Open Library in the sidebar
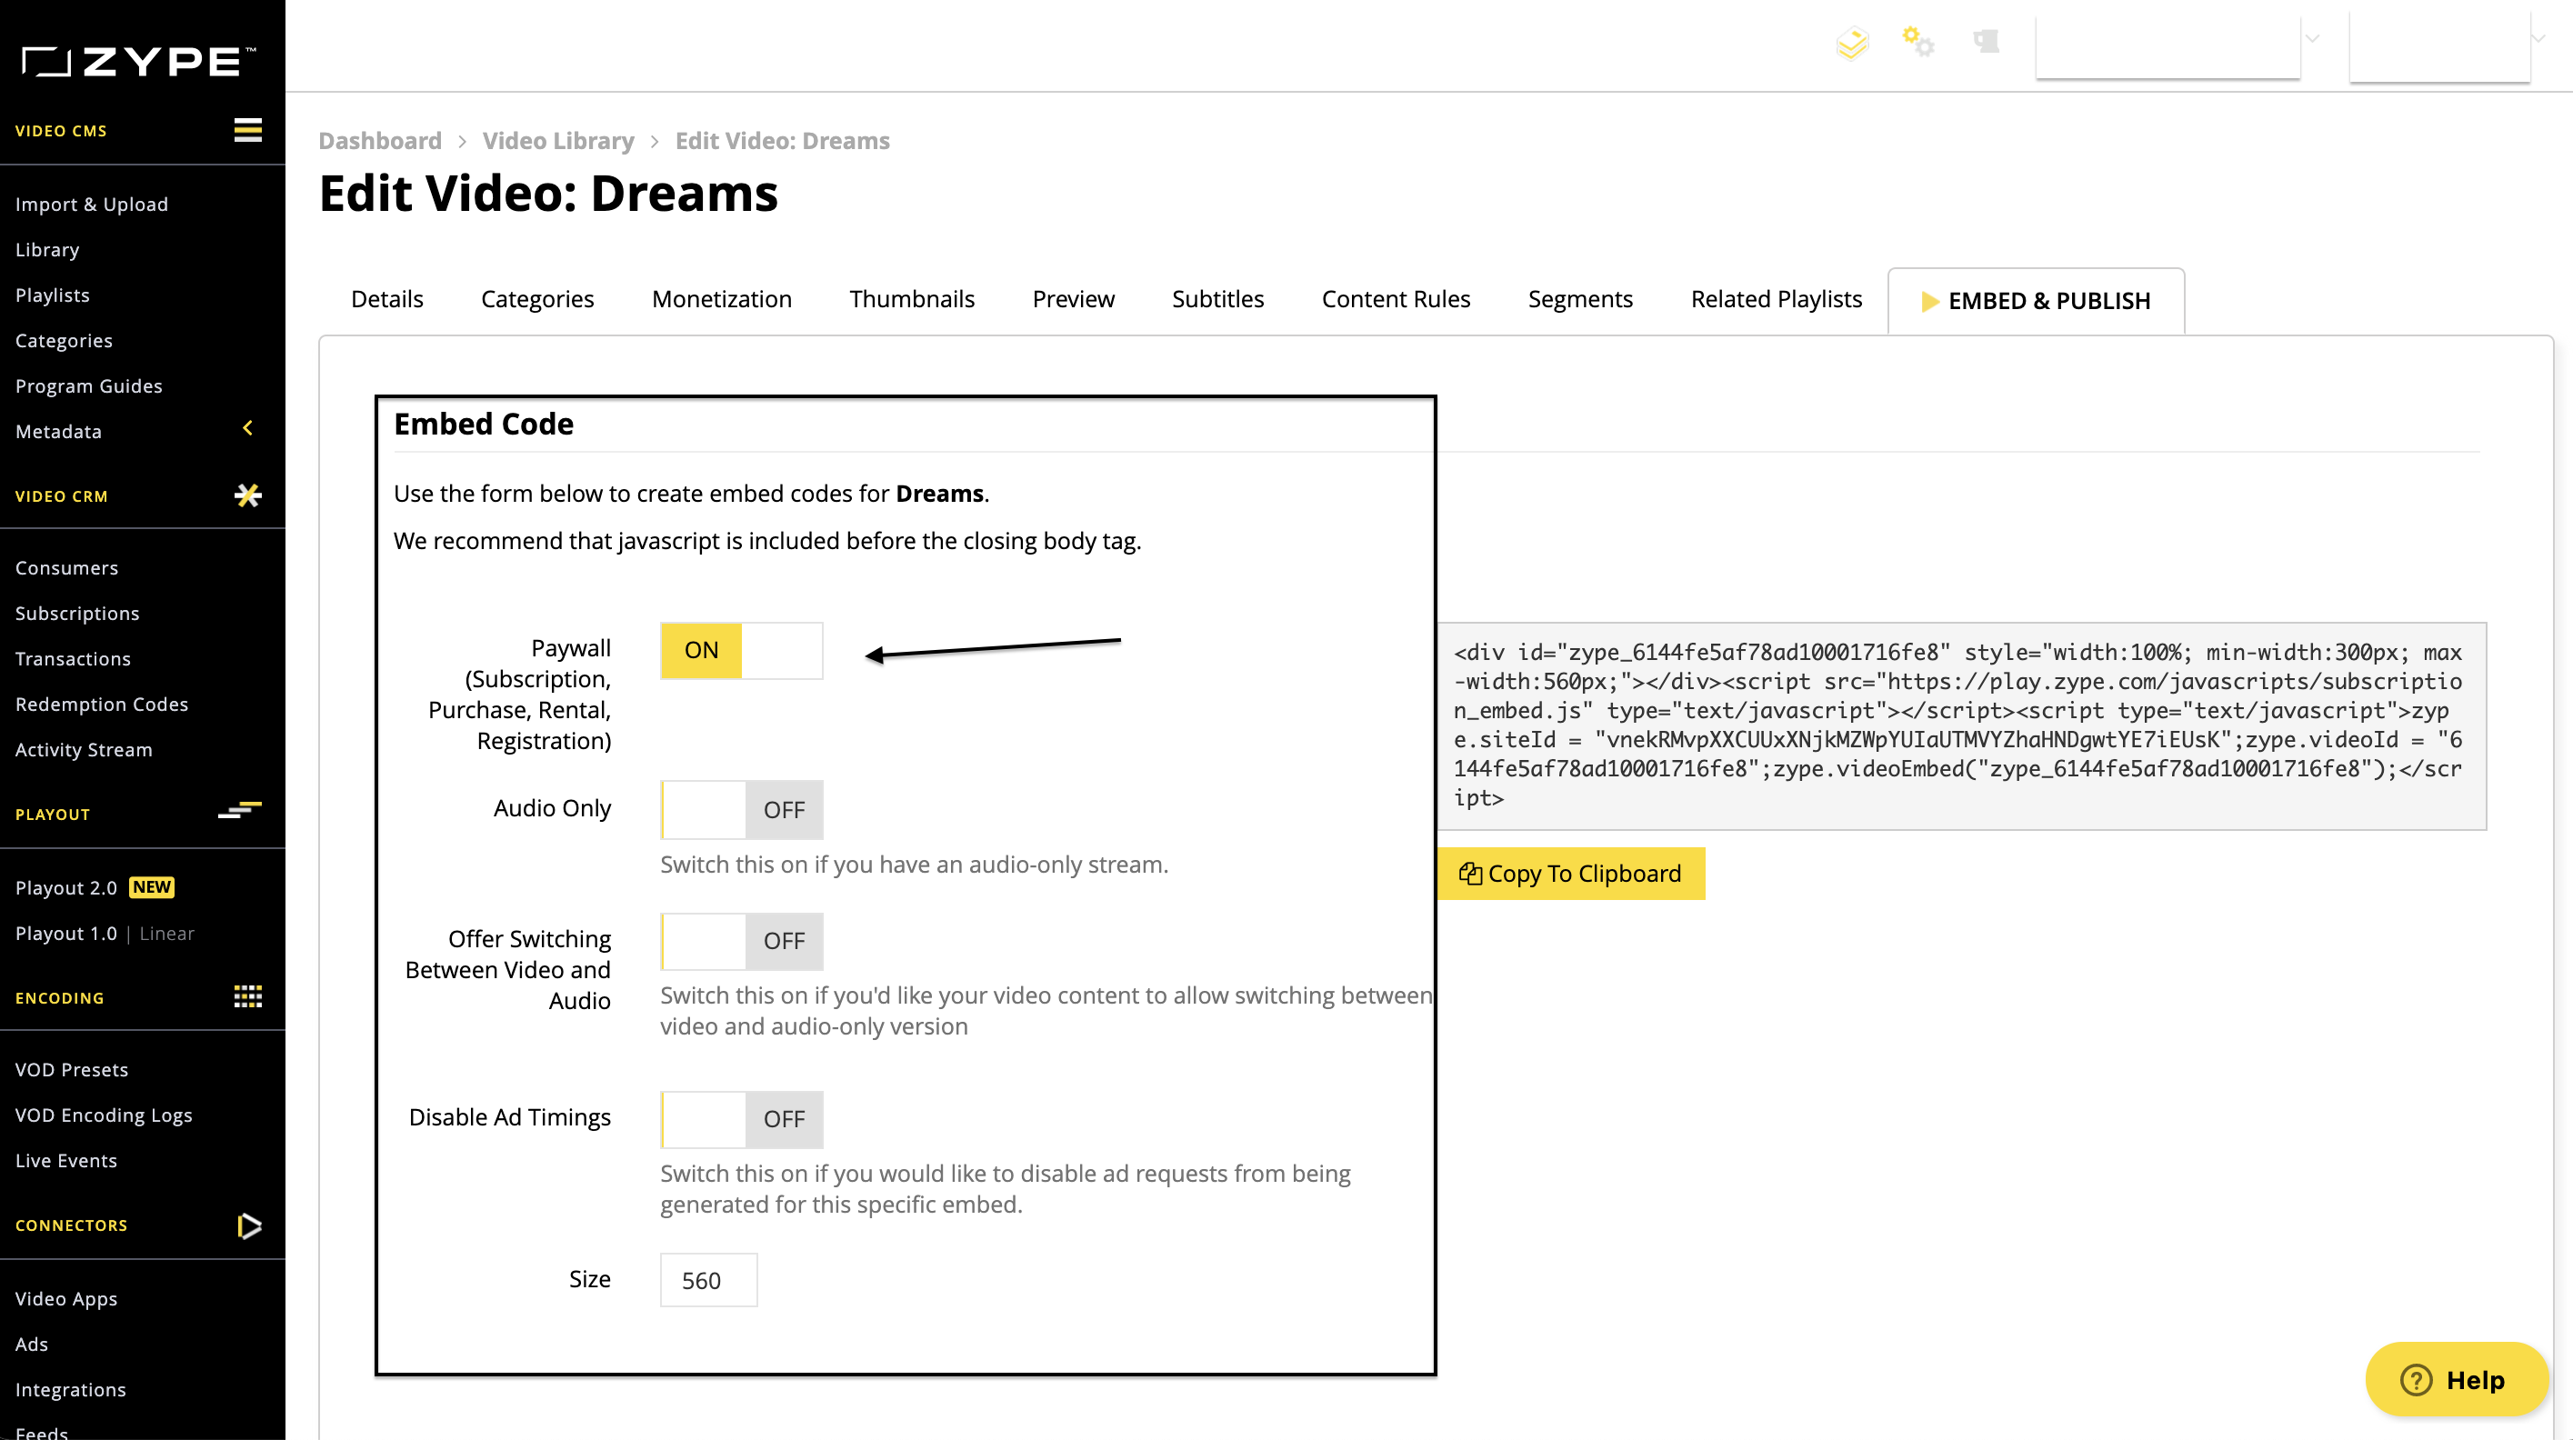This screenshot has height=1440, width=2573. [x=47, y=250]
